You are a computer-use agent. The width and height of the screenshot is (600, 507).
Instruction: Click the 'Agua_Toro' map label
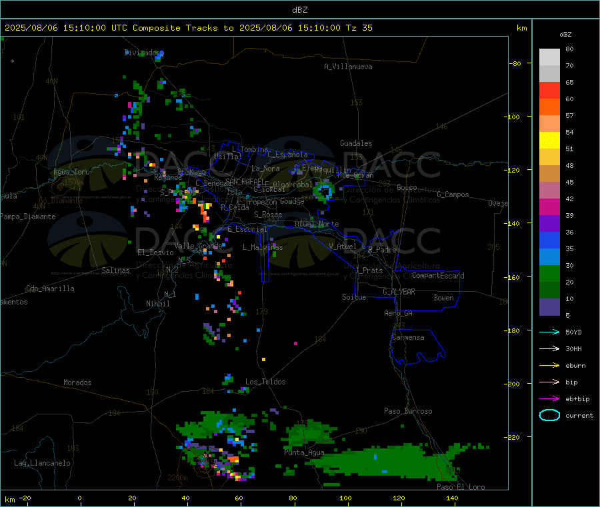pos(71,172)
